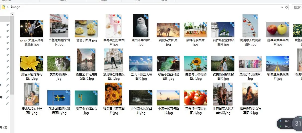302x133 pixels.
Task: Select the 黄色木槿花特写图片.jpg thumbnail
Action: click(x=31, y=64)
